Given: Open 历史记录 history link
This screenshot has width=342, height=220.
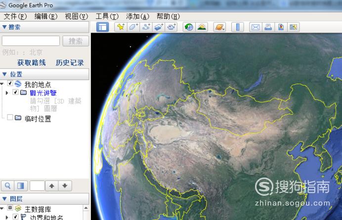Looking at the screenshot, I should tap(70, 63).
